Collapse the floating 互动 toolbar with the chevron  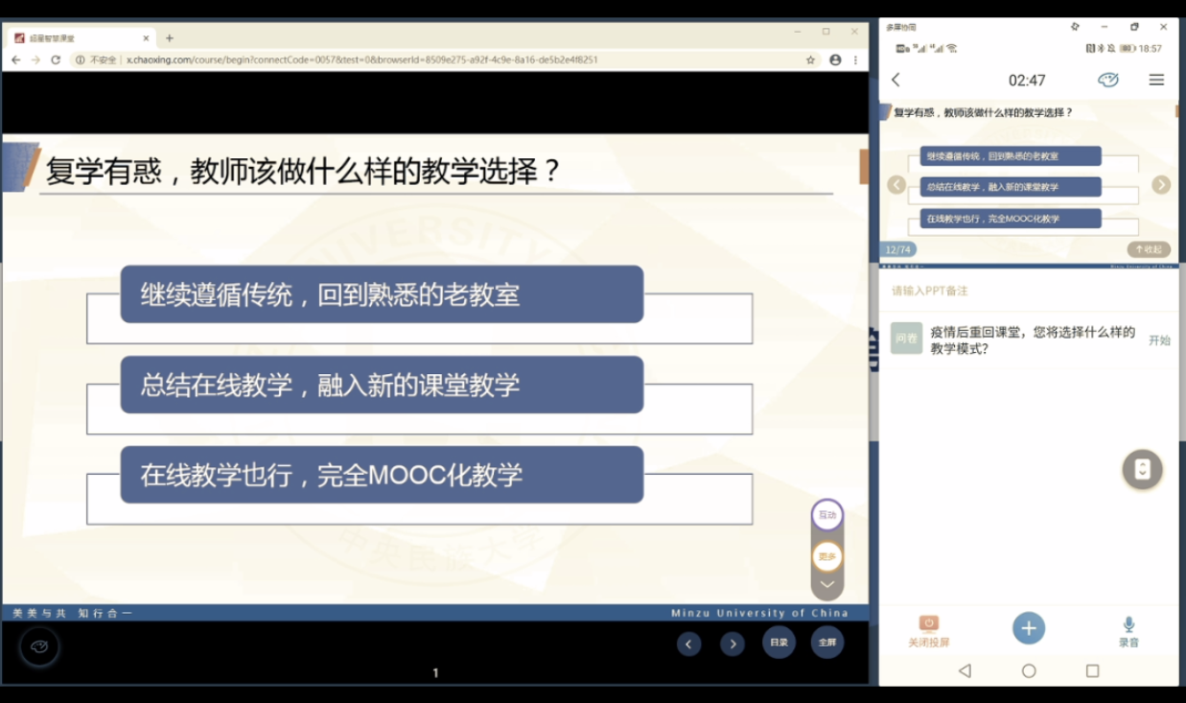pos(827,584)
